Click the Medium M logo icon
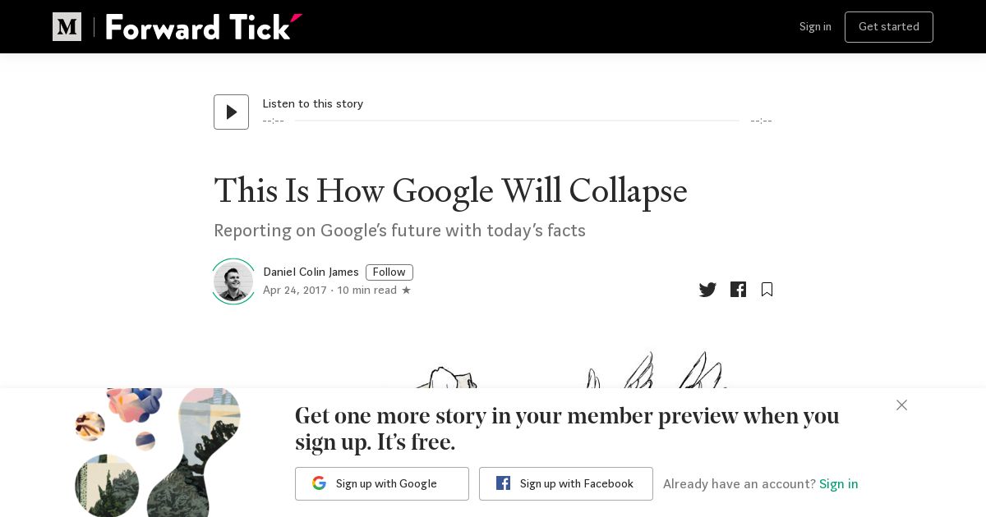Image resolution: width=986 pixels, height=517 pixels. (x=67, y=27)
